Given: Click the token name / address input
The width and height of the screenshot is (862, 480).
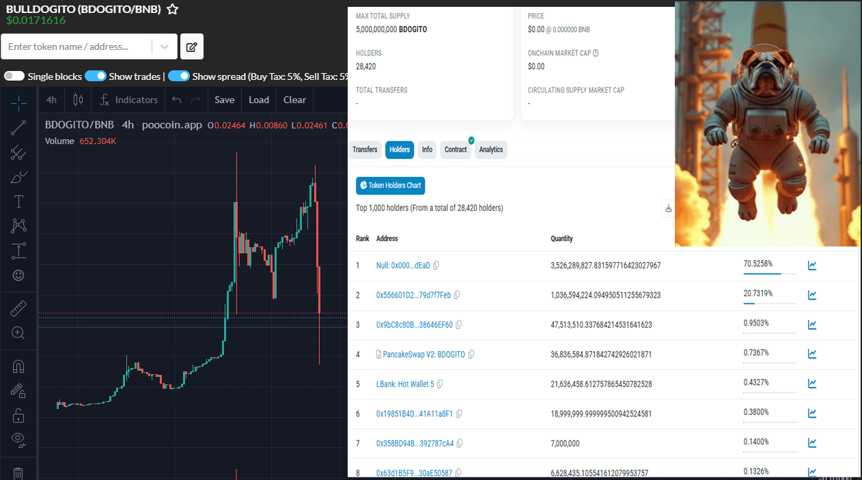Looking at the screenshot, I should [77, 46].
